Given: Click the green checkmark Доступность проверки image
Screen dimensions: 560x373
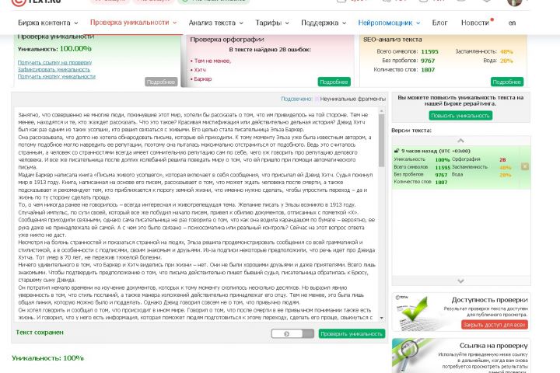Looking at the screenshot, I should [415, 312].
